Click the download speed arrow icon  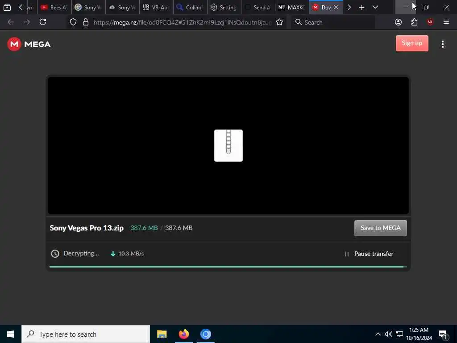(113, 254)
